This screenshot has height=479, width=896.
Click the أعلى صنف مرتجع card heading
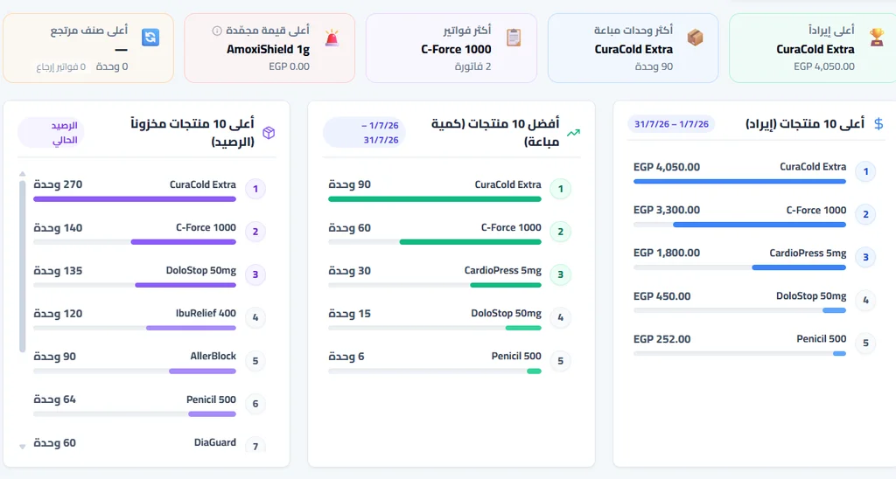[x=89, y=31]
